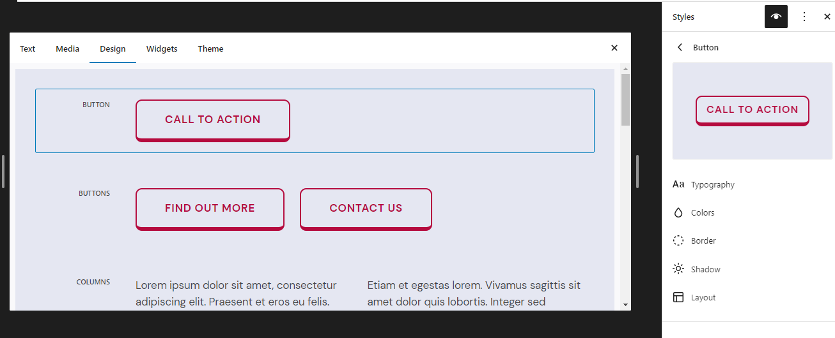Click the Typography Aa icon
The image size is (835, 338).
click(678, 184)
